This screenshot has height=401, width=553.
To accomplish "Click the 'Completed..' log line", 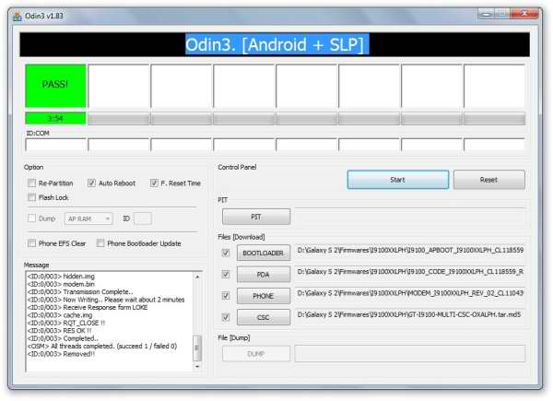I will (63, 338).
